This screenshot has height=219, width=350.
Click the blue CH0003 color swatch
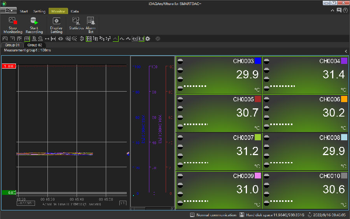point(258,61)
